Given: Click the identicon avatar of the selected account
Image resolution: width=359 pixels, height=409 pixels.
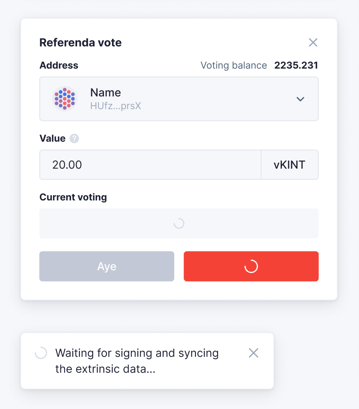Looking at the screenshot, I should [x=65, y=99].
